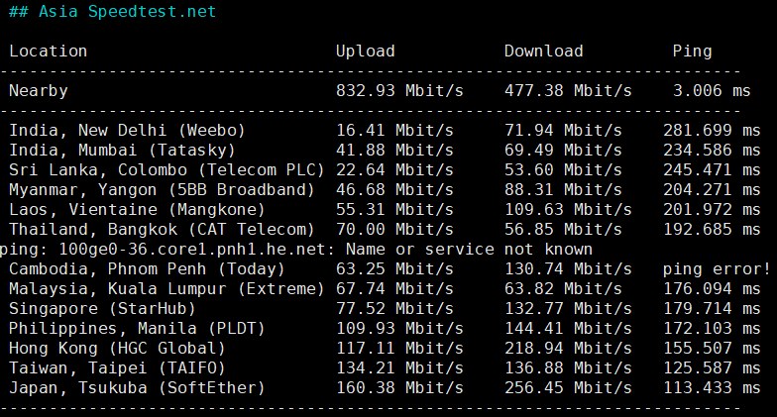777x417 pixels.
Task: Click Tsukuba ping '113.433 ms'
Action: [x=712, y=388]
